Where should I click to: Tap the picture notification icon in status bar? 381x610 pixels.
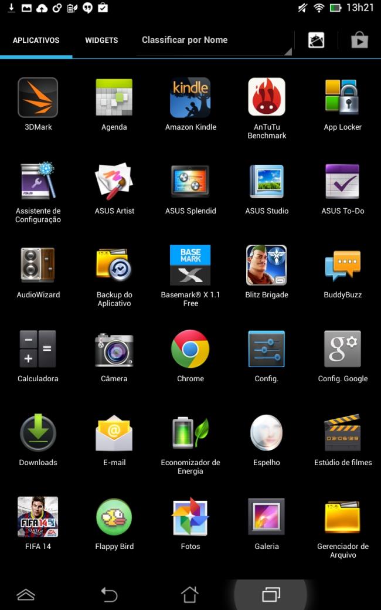[26, 8]
